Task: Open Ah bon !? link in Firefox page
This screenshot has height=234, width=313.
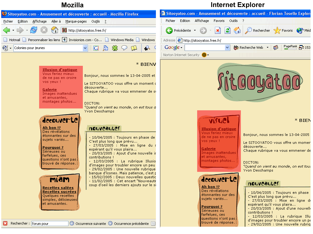Action: click(x=51, y=128)
